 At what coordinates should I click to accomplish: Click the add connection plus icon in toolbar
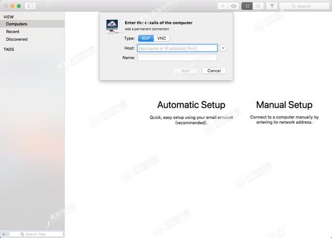tap(223, 6)
